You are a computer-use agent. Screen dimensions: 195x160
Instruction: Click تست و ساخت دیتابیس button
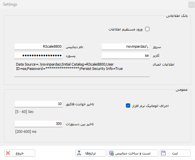point(133,153)
